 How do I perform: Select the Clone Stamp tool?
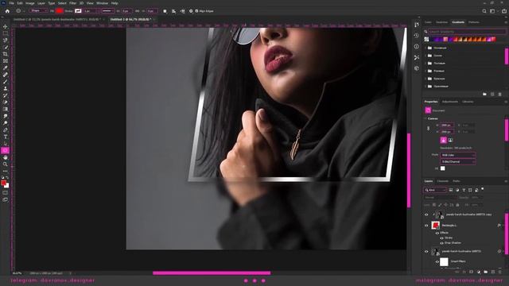pos(6,88)
